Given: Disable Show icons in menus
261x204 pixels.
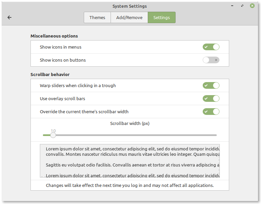Looking at the screenshot, I should point(211,47).
